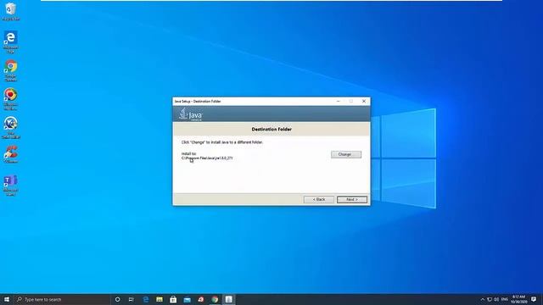543x305 pixels.
Task: Select the Java Setup taskbar item
Action: [x=228, y=299]
